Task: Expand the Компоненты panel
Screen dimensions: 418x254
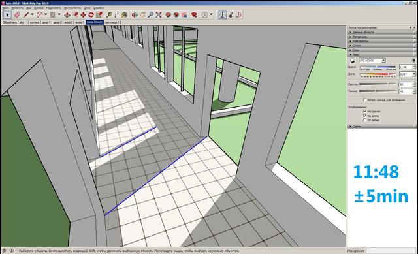Action: tap(382, 41)
